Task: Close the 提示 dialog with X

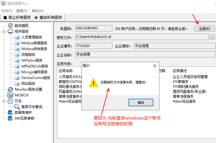Action: pos(155,66)
